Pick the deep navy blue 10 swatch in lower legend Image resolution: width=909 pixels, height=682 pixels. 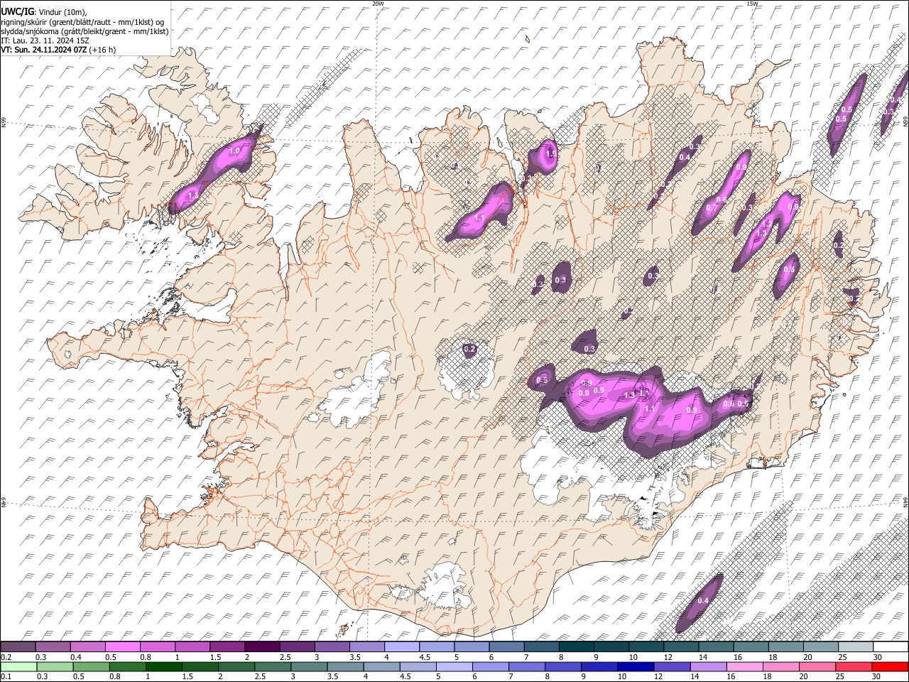636,666
